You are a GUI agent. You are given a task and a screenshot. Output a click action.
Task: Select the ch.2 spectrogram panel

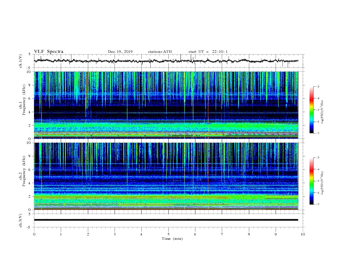(166, 176)
